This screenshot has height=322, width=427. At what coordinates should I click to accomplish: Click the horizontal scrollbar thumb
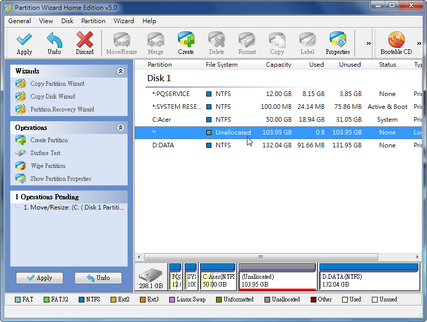[261, 257]
